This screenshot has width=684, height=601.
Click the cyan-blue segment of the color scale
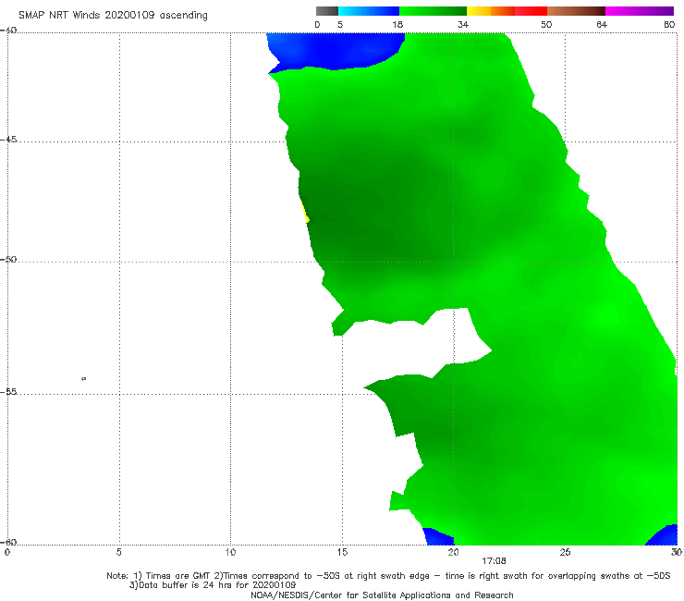tap(369, 11)
